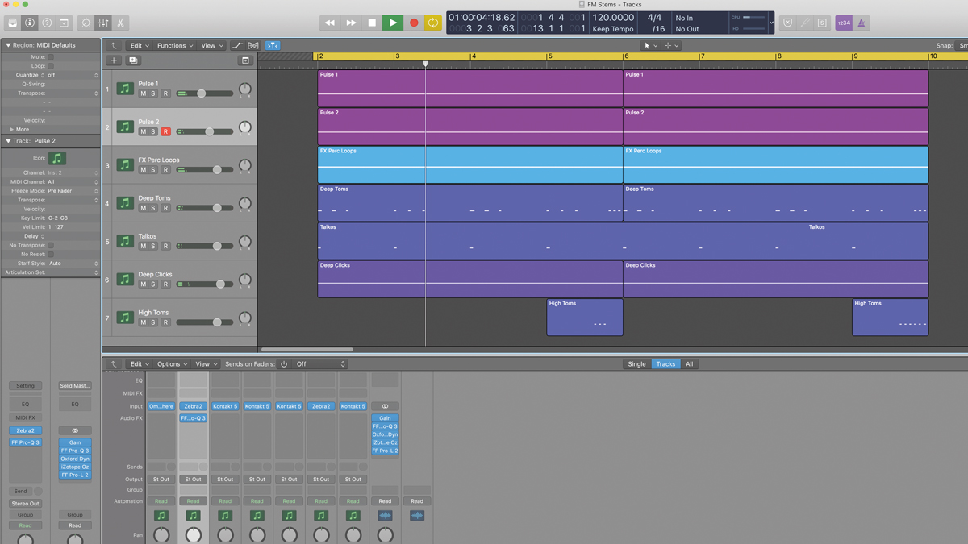The image size is (968, 544).
Task: Click the Om...here instrument slot in mixer
Action: coord(161,406)
